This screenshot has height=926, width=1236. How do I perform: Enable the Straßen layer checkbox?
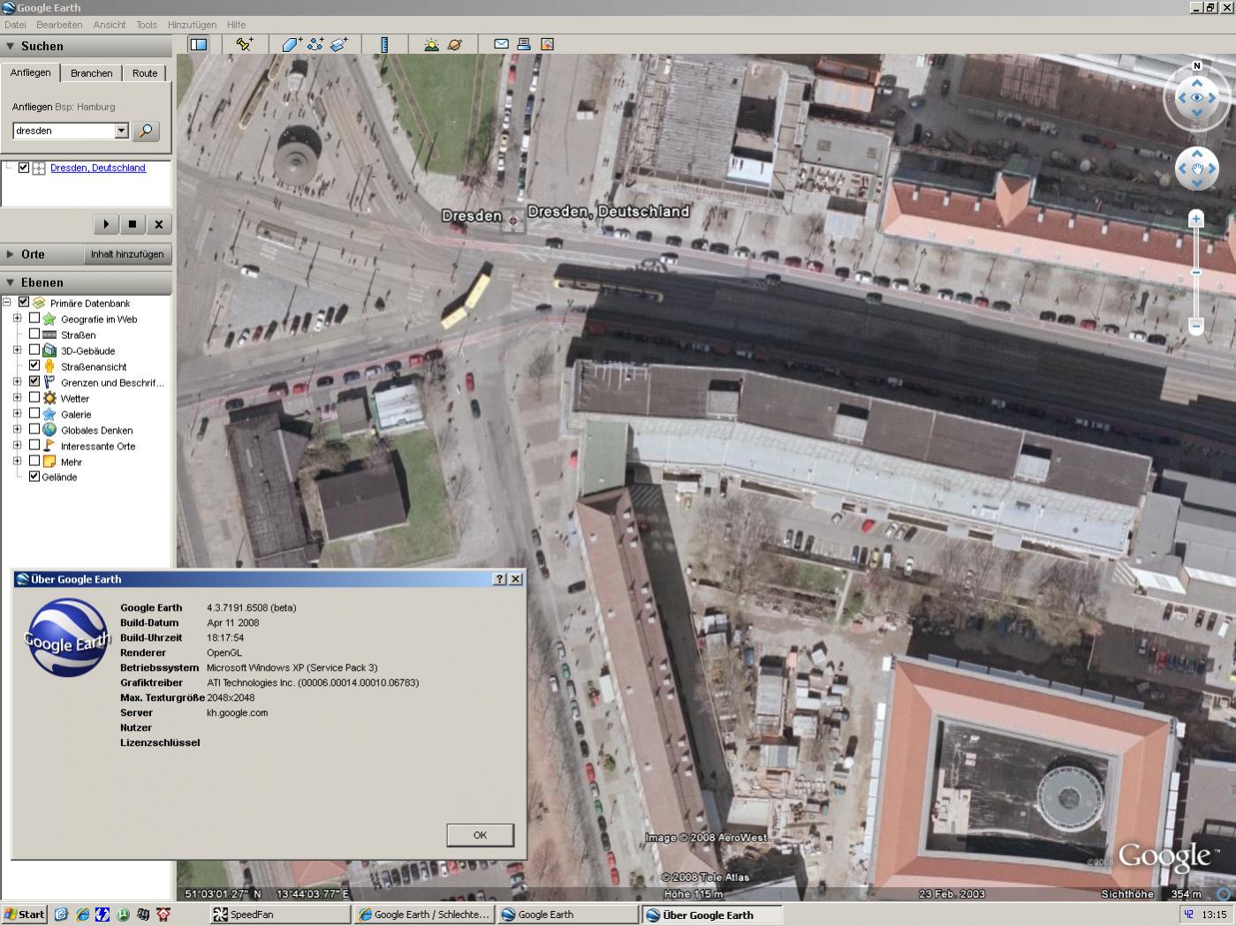coord(34,334)
